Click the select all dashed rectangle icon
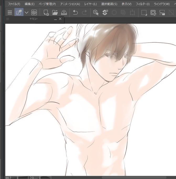 click(144, 12)
